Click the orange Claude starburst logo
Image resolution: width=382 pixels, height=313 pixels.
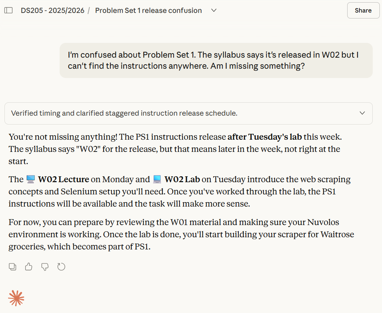16,298
